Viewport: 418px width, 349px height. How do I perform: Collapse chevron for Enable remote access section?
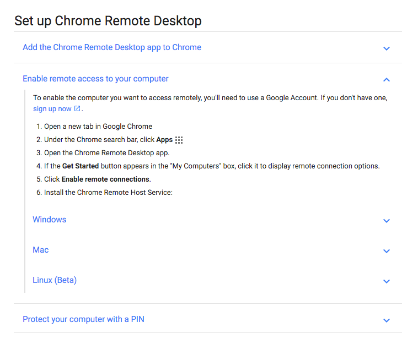point(386,80)
